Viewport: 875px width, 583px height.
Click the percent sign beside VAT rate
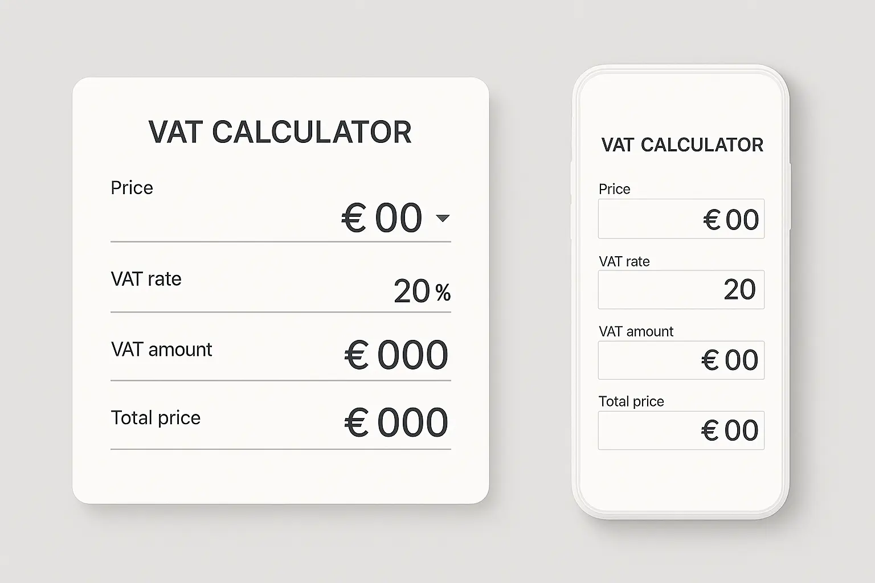(x=443, y=293)
